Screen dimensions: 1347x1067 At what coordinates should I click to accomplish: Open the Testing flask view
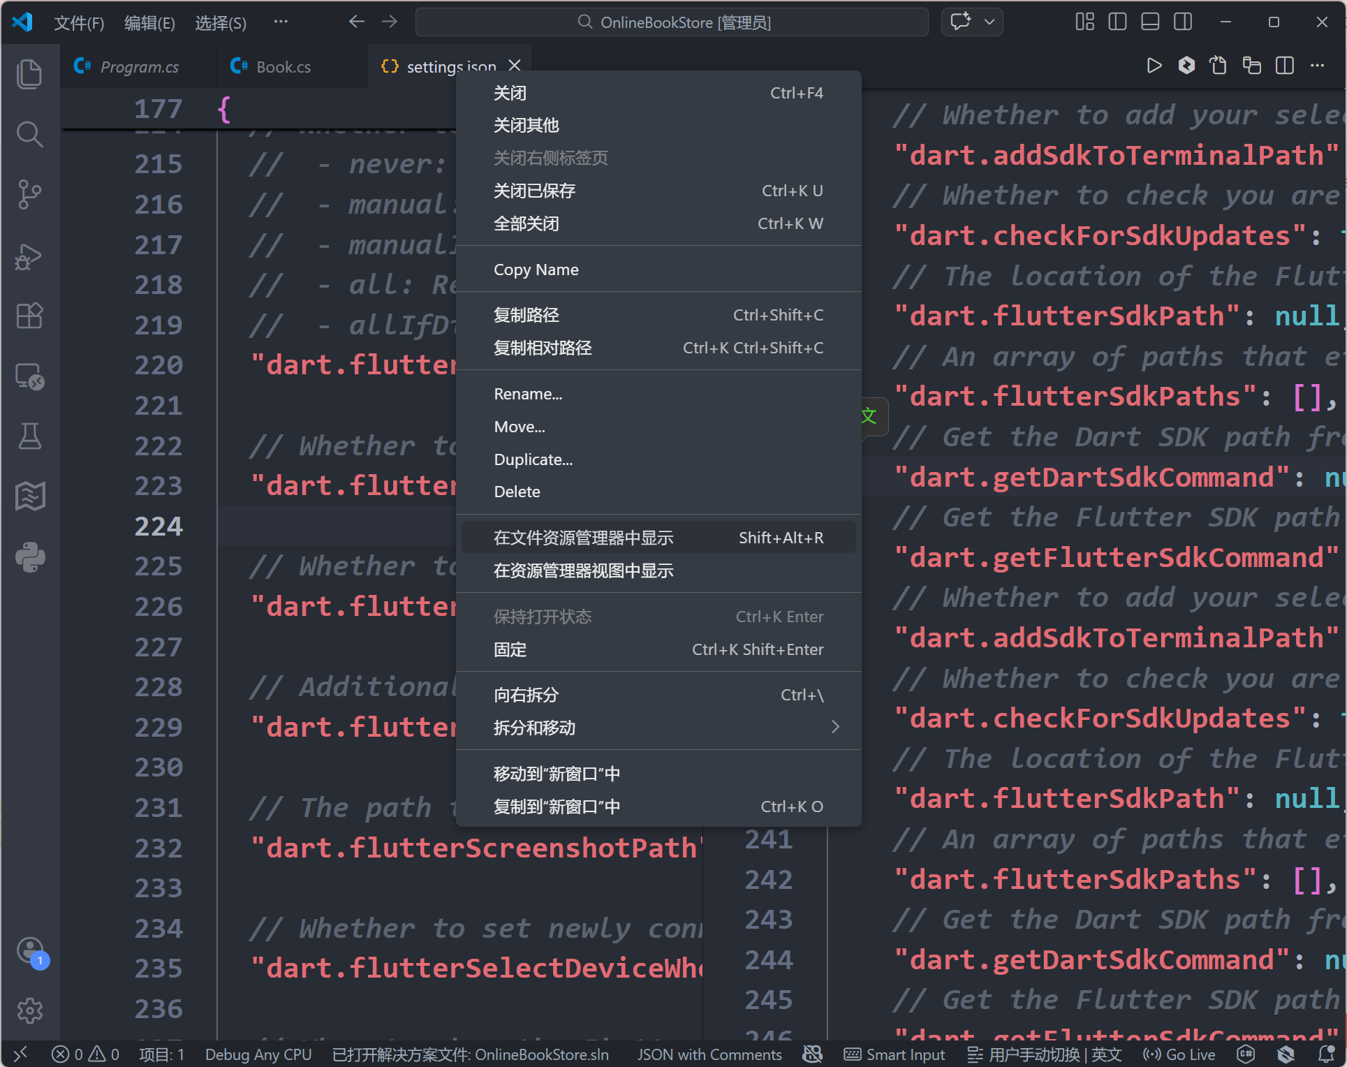29,436
